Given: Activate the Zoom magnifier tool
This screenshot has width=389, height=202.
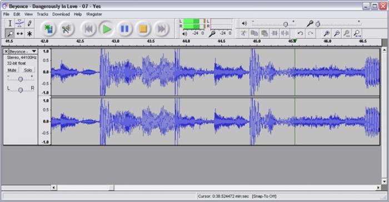Looking at the screenshot, I should (10, 33).
